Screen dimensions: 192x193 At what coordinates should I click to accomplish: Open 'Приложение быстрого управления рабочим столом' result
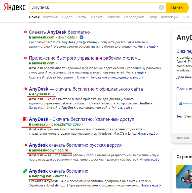point(85,58)
